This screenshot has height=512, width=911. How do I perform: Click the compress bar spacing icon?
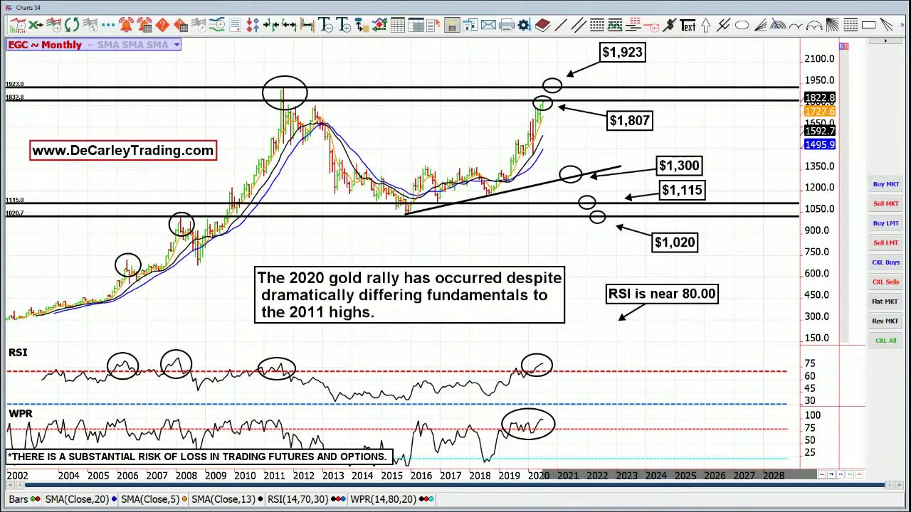(x=272, y=26)
